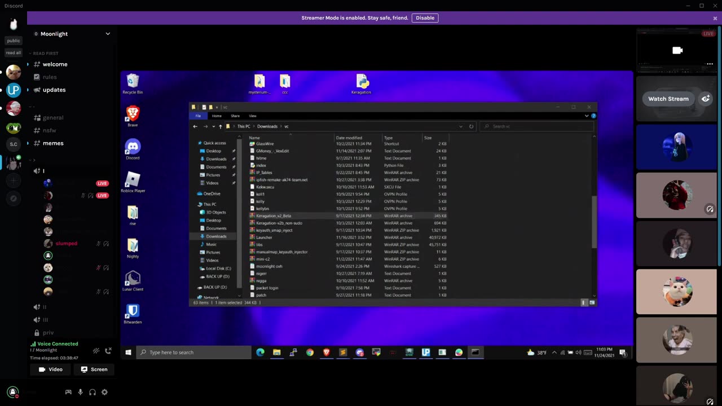Screen dimensions: 722x406
Task: Open the Moonlight server dropdown menu
Action: [x=108, y=34]
